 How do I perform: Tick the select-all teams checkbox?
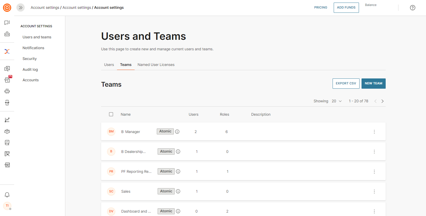click(111, 114)
